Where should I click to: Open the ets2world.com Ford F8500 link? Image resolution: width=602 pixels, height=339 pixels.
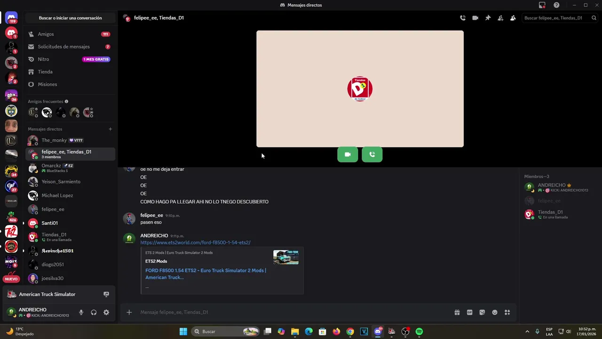(x=195, y=242)
